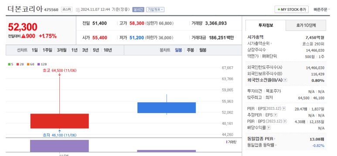Click the 저가 value 51,200
The width and height of the screenshot is (337, 156).
[x=137, y=38]
